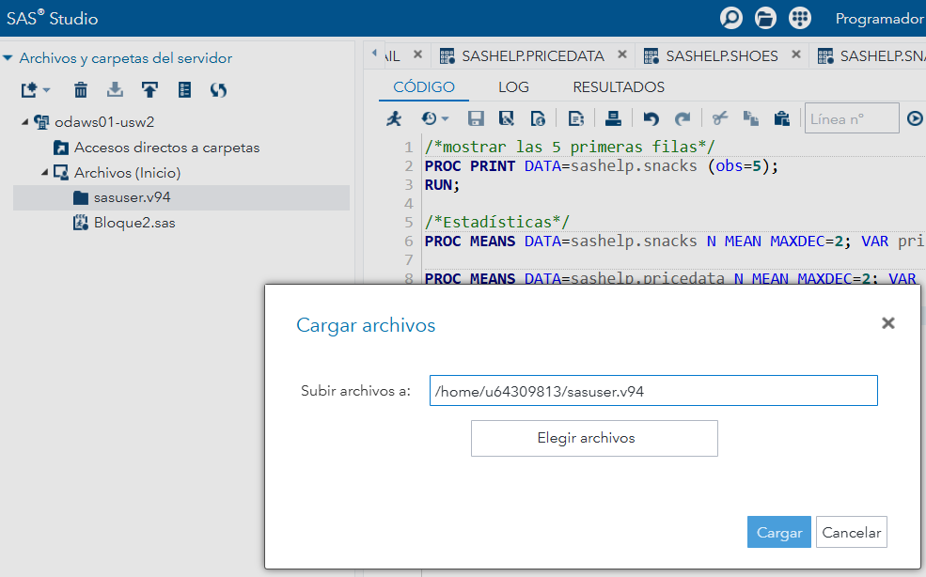The image size is (926, 577).
Task: Click the 'Elegir archivos' button
Action: point(594,438)
